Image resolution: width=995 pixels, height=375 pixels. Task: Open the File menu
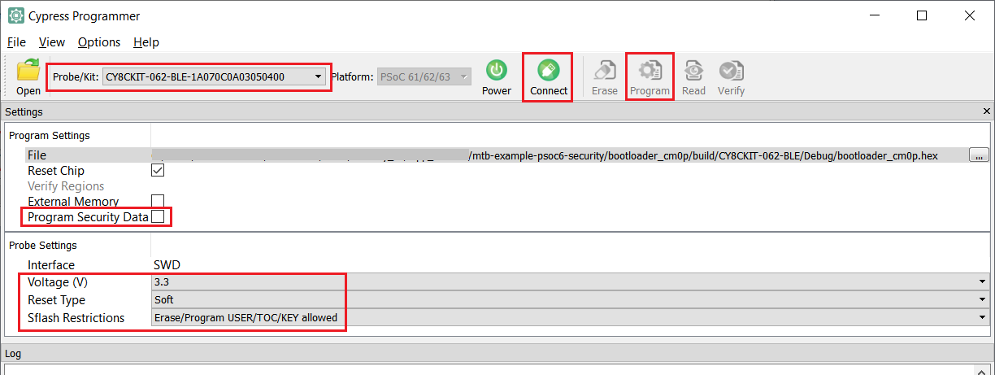tap(16, 42)
